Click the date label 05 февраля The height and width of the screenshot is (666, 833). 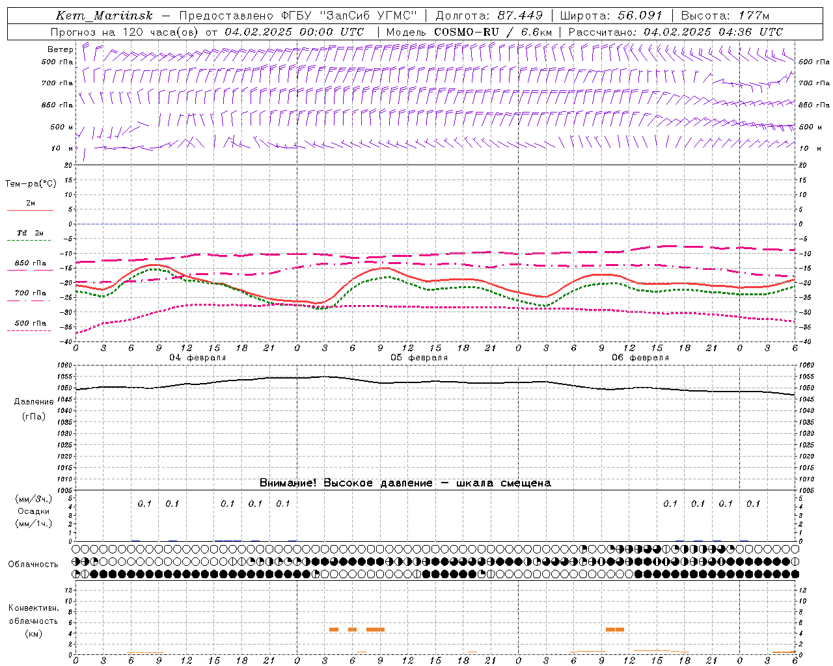pyautogui.click(x=419, y=358)
